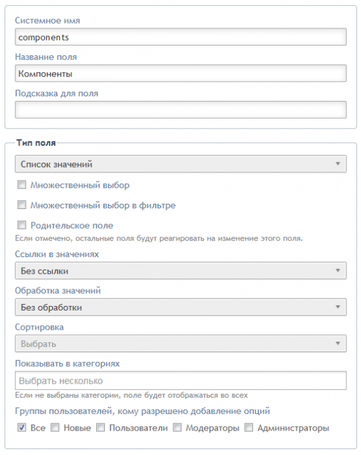This screenshot has width=361, height=455.
Task: Select the Пользователи group checkbox
Action: click(x=100, y=427)
